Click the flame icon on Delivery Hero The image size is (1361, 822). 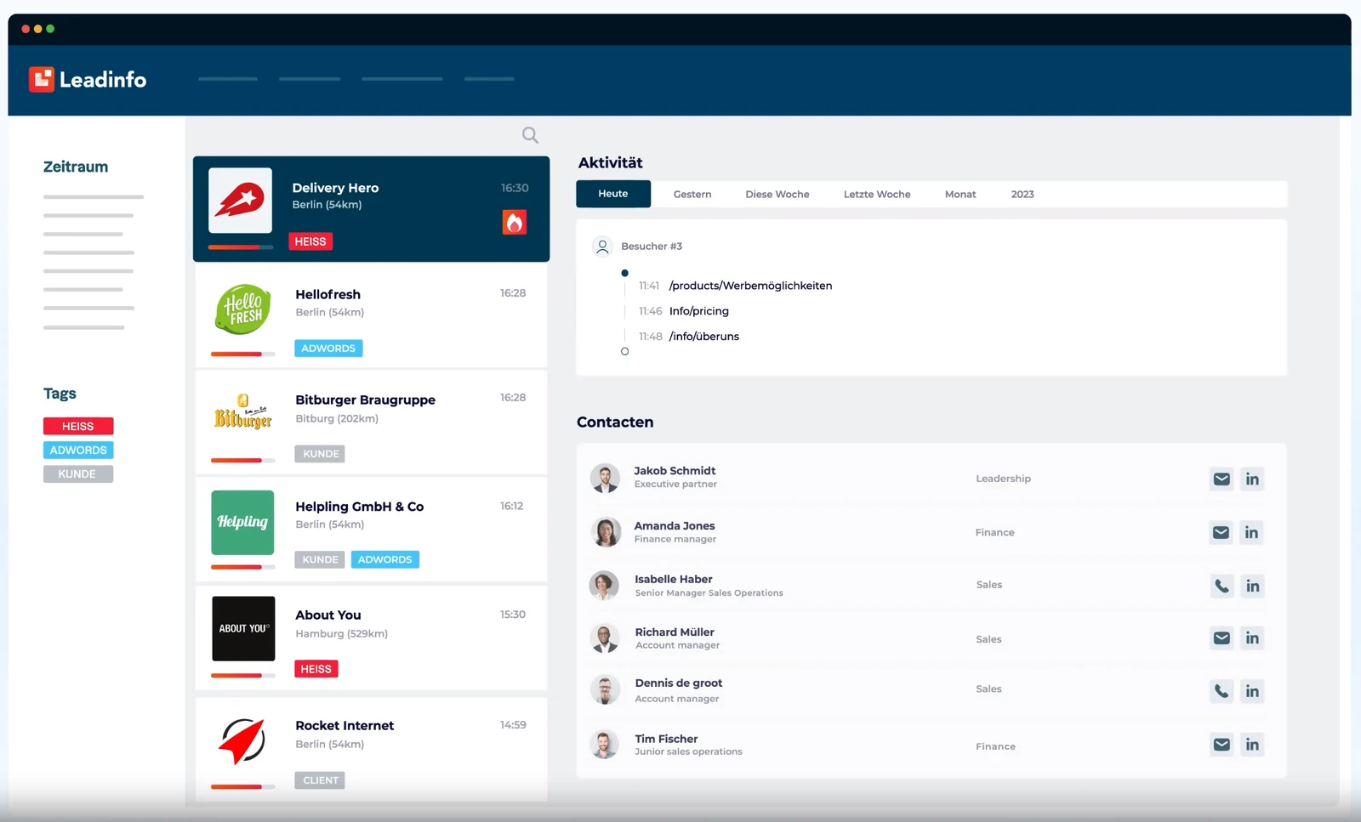pos(515,223)
